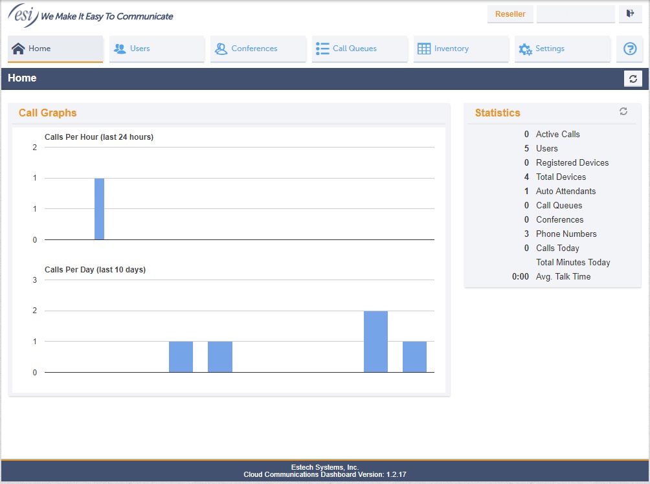The height and width of the screenshot is (484, 650).
Task: Click the Call Graphs panel heading
Action: 48,113
